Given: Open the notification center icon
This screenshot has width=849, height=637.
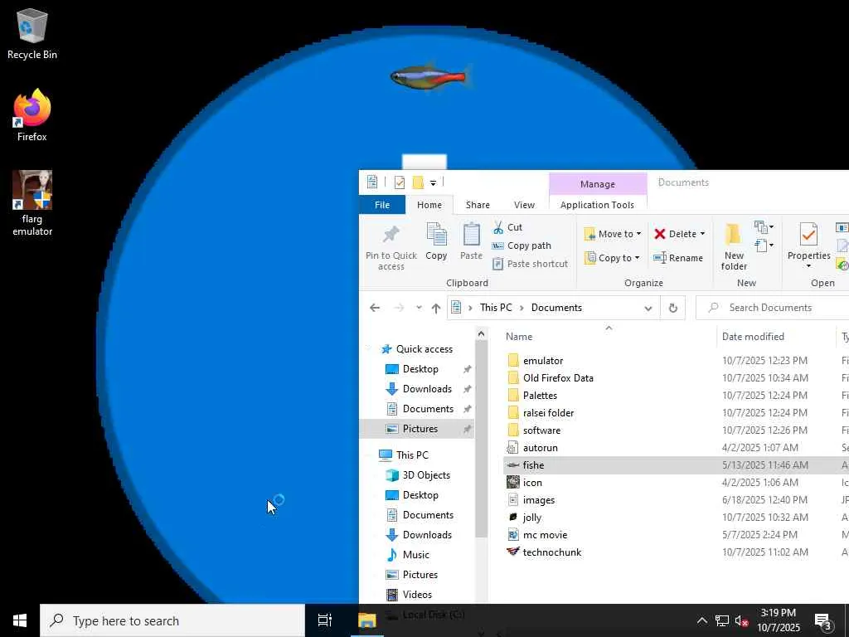Looking at the screenshot, I should pos(823,620).
